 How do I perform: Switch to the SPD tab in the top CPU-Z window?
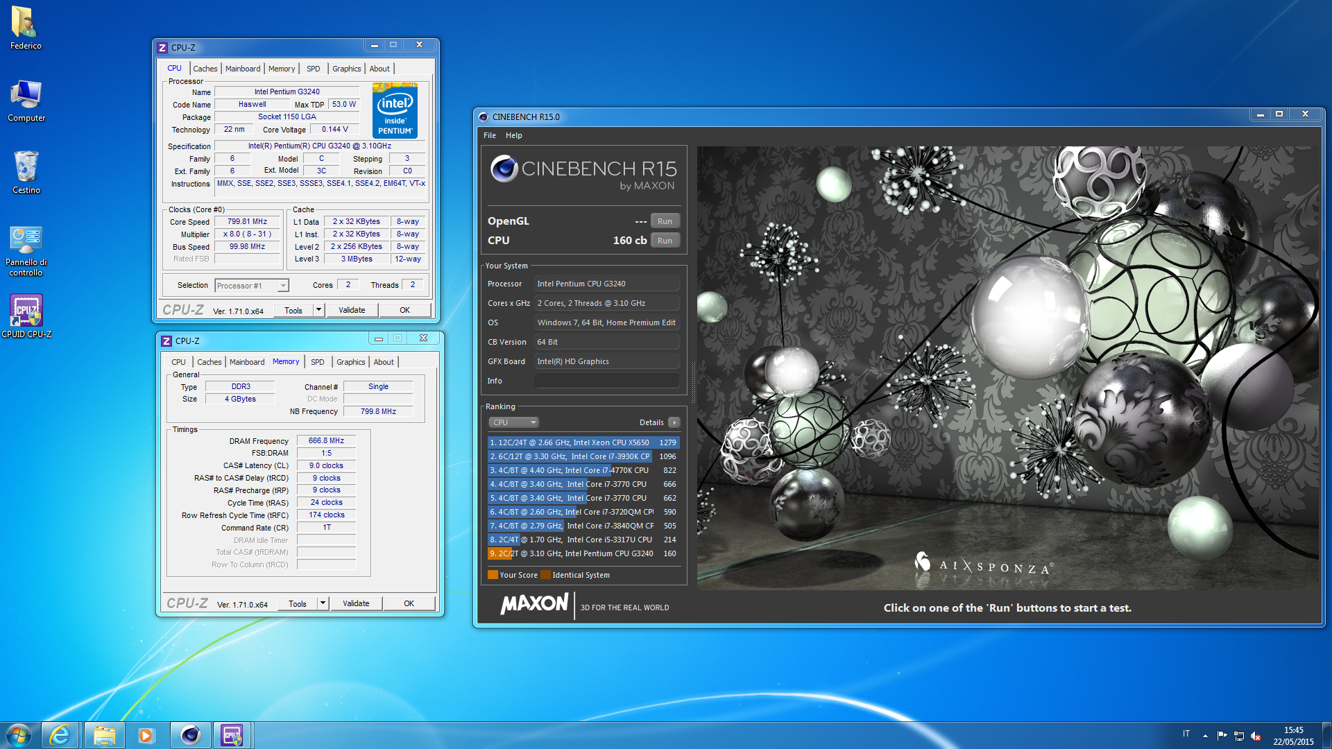point(314,69)
